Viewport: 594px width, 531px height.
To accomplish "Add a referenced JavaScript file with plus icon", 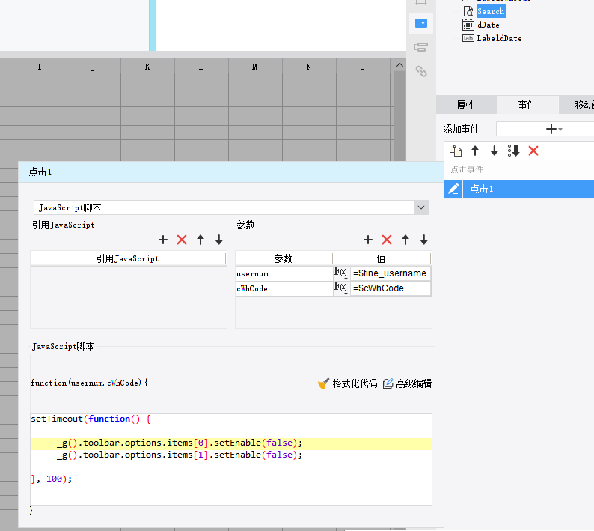I will (x=163, y=240).
